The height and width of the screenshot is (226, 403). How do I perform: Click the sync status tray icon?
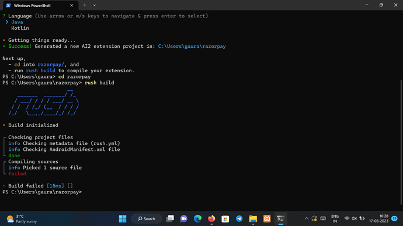[314, 219]
